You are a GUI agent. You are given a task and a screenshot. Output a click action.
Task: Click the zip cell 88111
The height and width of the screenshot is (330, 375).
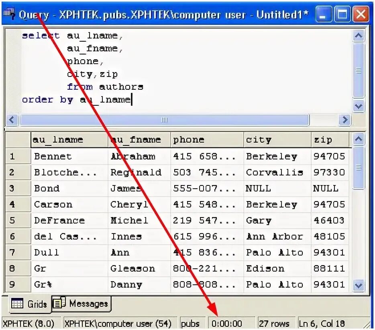coord(330,268)
